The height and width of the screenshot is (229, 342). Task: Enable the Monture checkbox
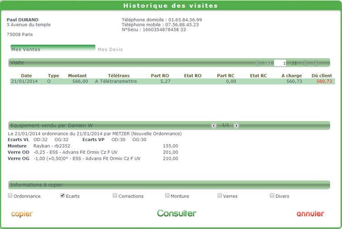167,196
